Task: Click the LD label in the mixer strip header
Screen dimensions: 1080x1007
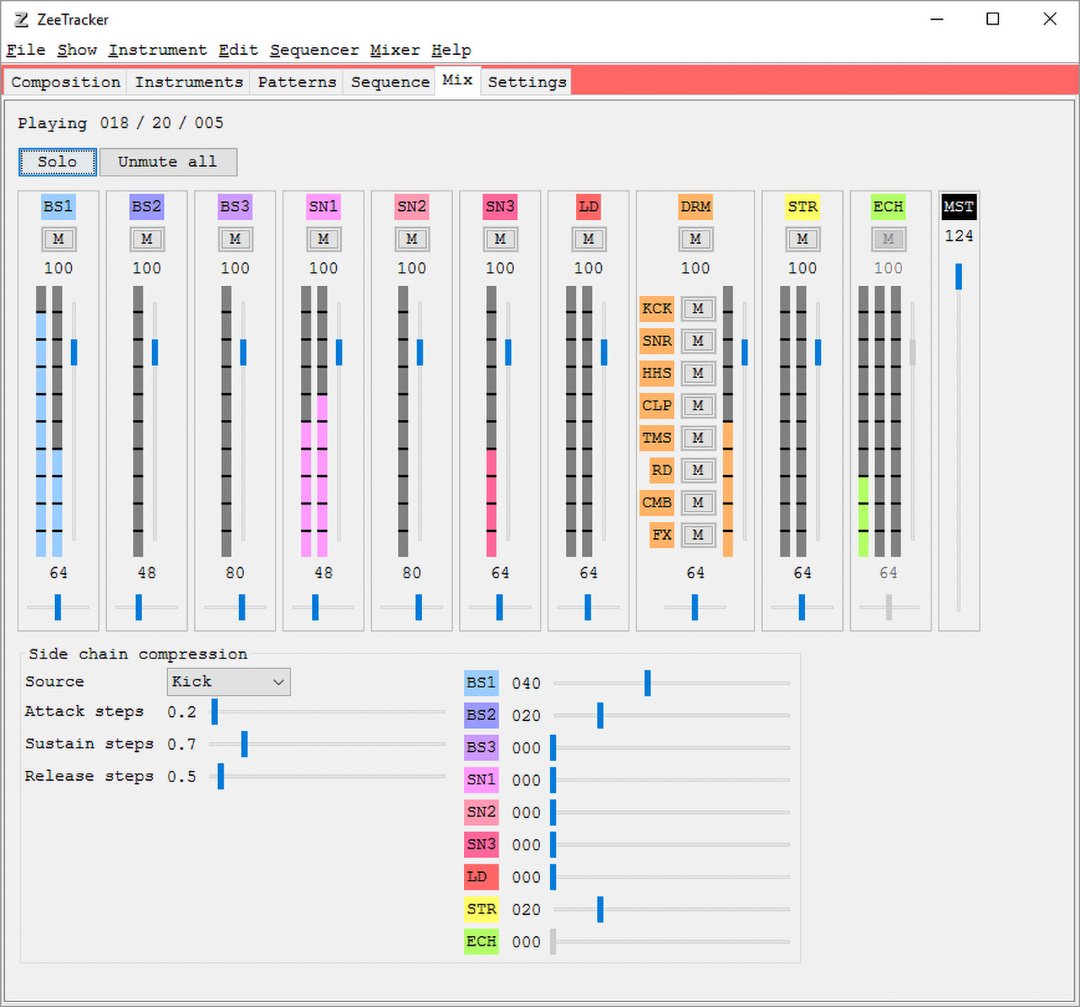Action: 589,207
